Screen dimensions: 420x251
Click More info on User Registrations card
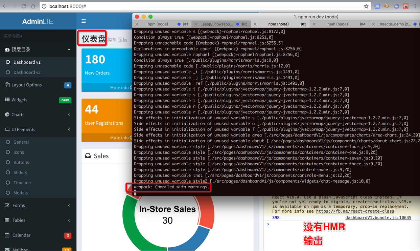pyautogui.click(x=121, y=138)
